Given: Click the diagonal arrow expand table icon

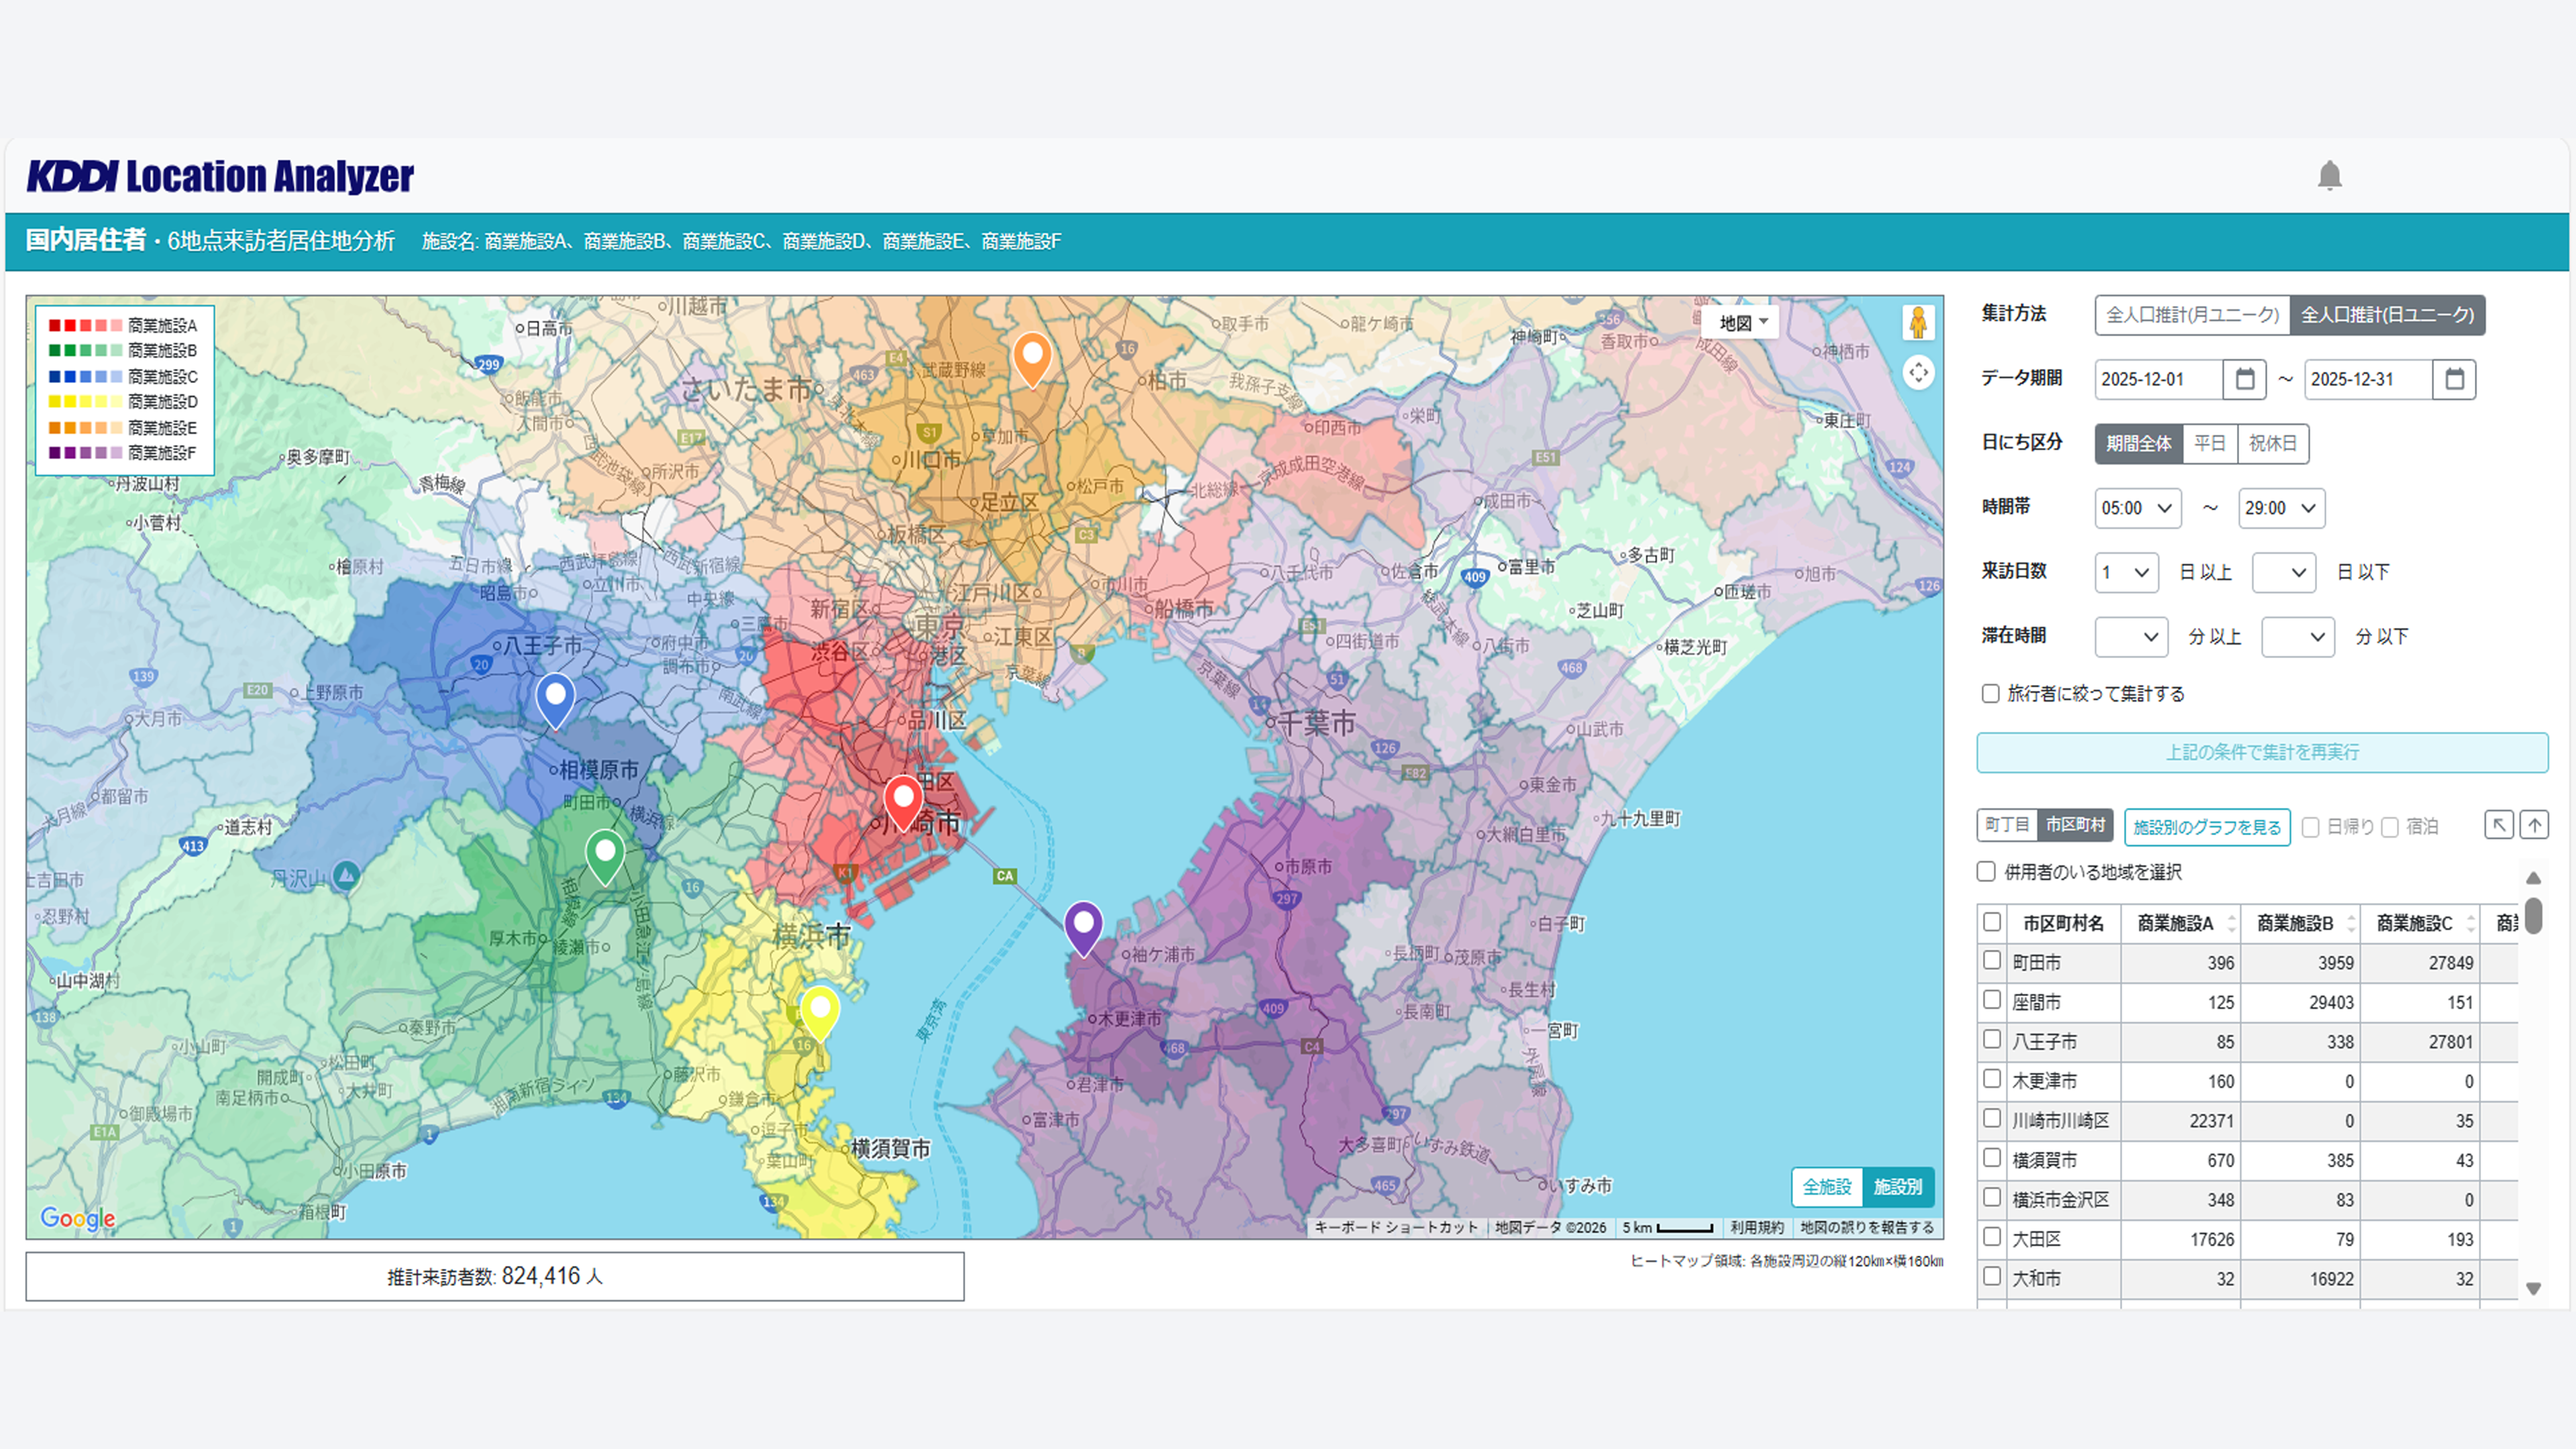Looking at the screenshot, I should click(x=2499, y=825).
